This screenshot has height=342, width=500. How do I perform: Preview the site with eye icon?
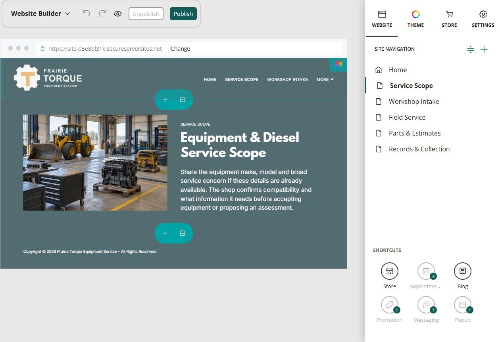117,13
